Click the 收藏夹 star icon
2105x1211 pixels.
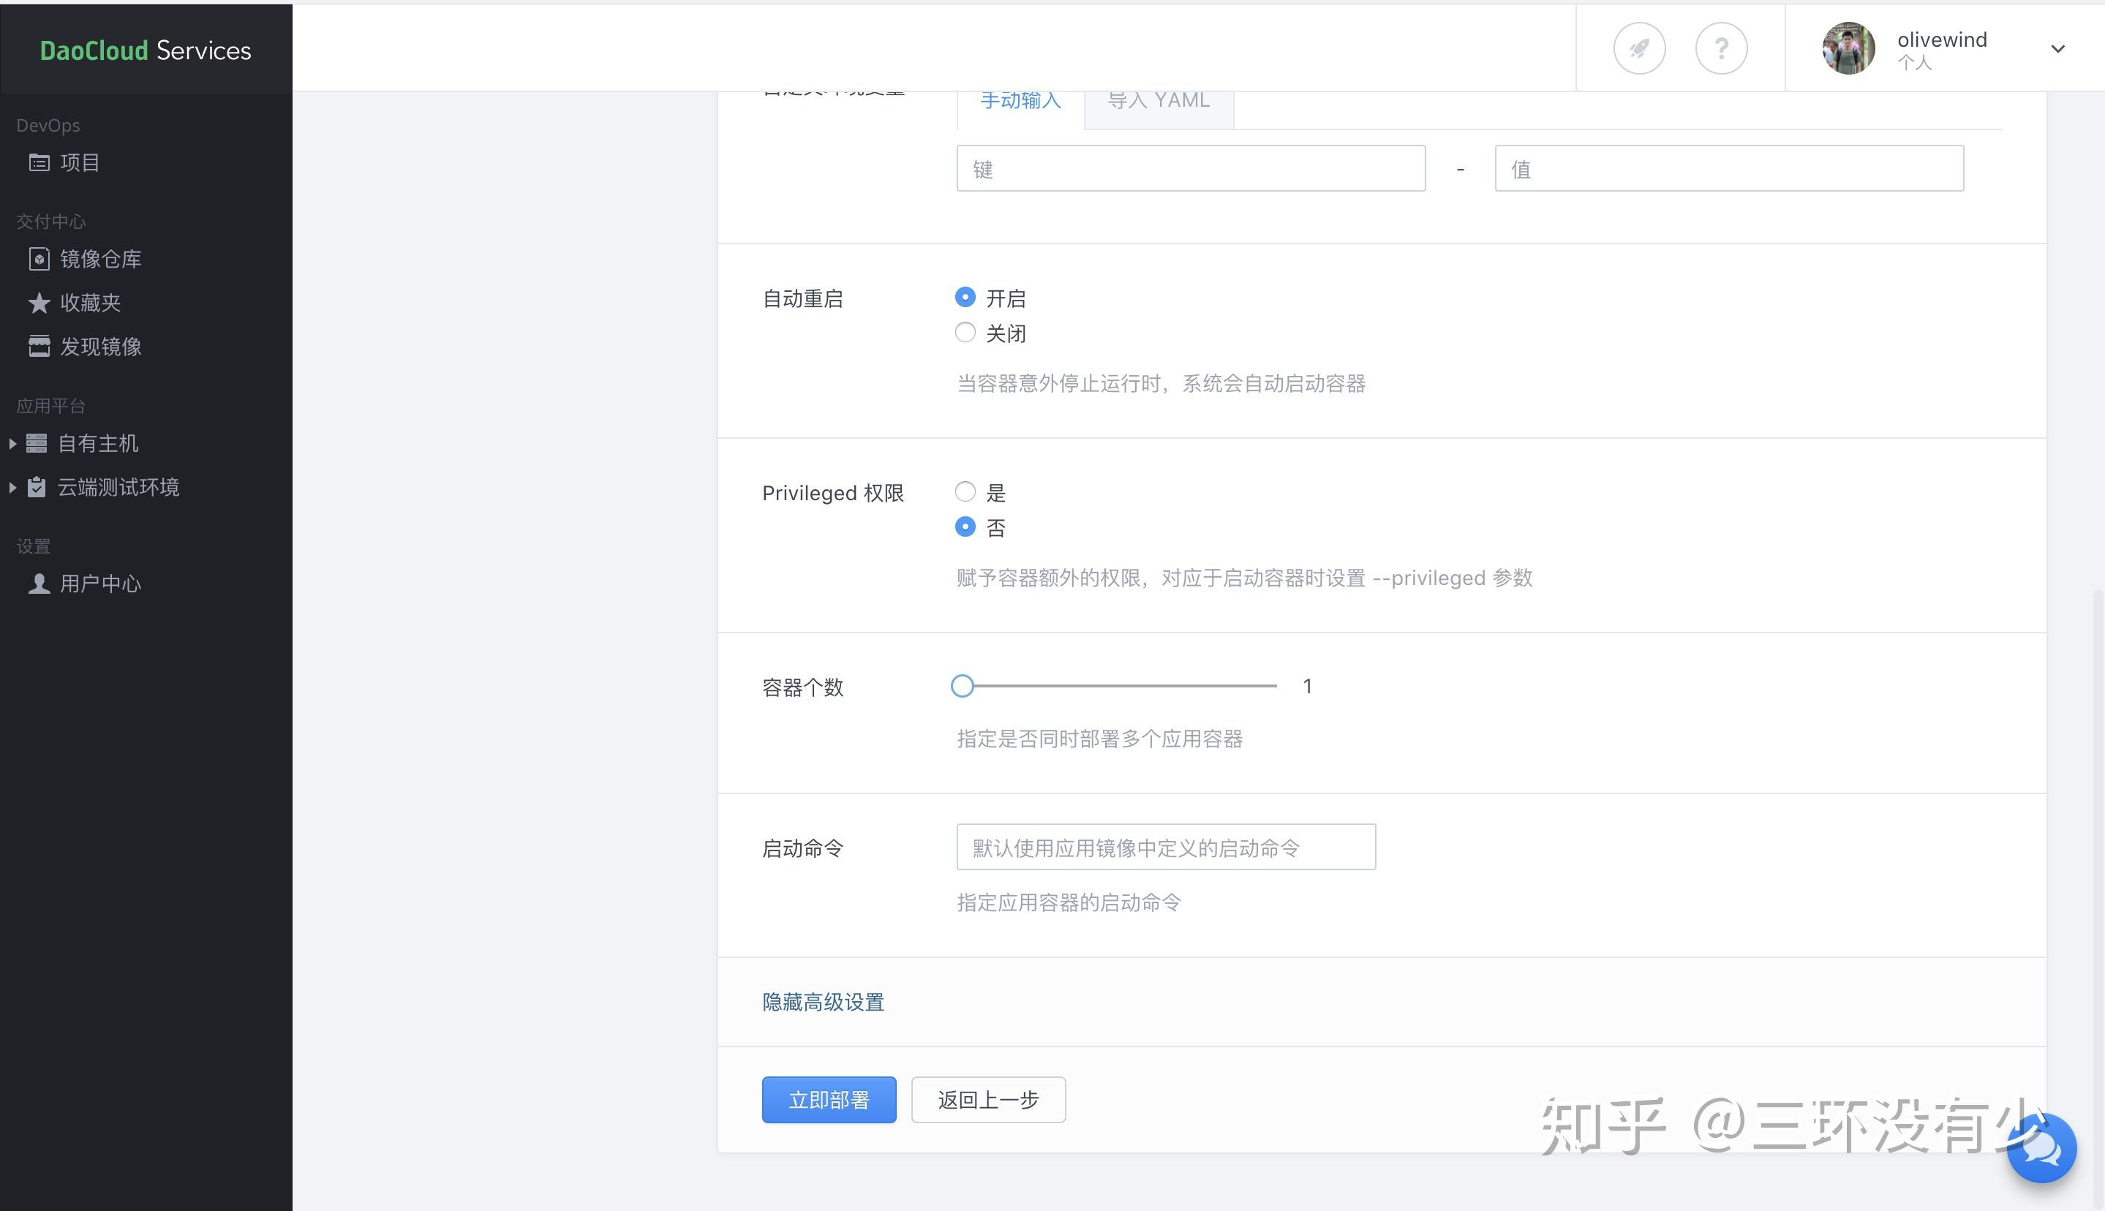click(39, 303)
